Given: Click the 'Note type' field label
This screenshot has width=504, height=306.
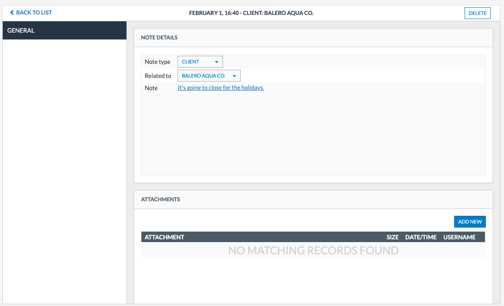Looking at the screenshot, I should (x=157, y=62).
